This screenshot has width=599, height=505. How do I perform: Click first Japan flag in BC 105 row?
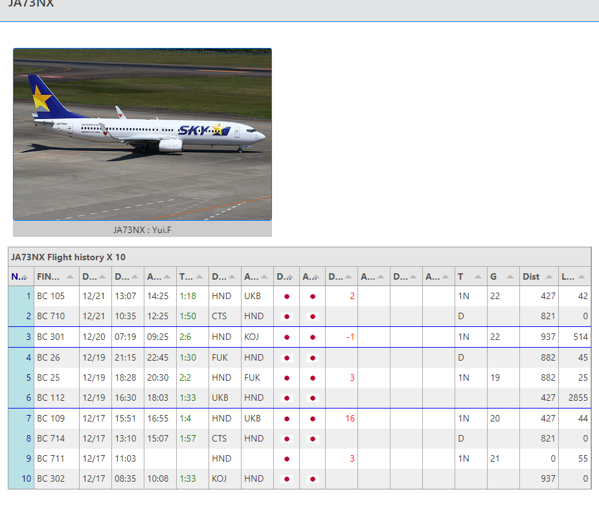[287, 297]
